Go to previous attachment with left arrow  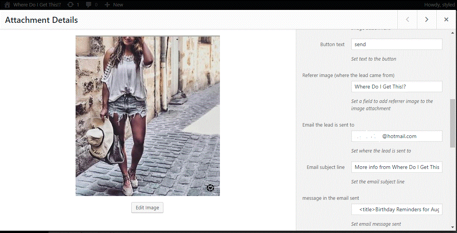coord(407,19)
